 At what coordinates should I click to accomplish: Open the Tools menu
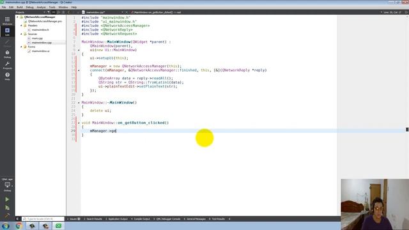[52, 7]
